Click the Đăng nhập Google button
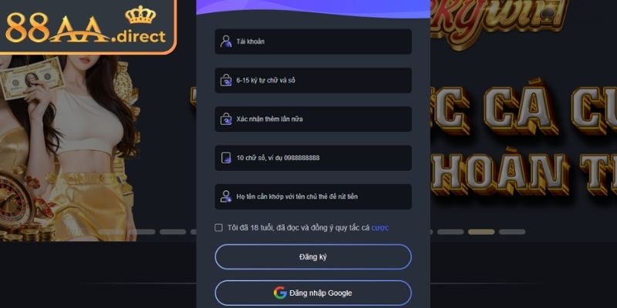 313,293
